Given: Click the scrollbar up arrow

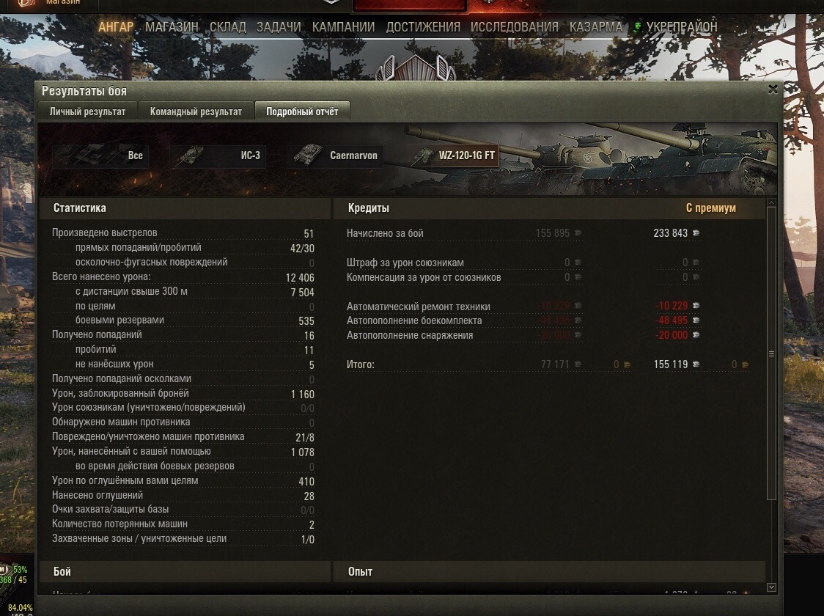Looking at the screenshot, I should (x=771, y=203).
